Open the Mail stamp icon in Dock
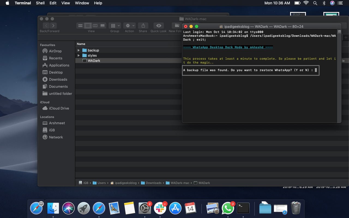The width and height of the screenshot is (349, 218). click(x=114, y=208)
